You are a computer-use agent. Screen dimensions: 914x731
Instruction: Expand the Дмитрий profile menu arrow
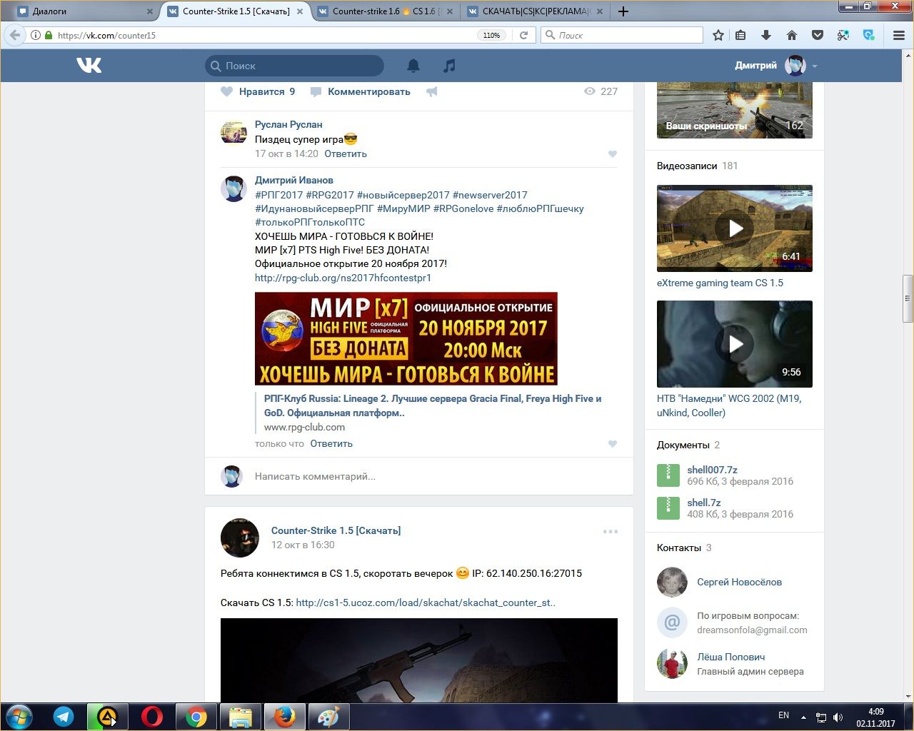point(815,66)
